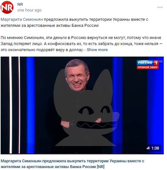167x170 pixels.
Task: Open the three-dot post options menu
Action: coord(160,7)
